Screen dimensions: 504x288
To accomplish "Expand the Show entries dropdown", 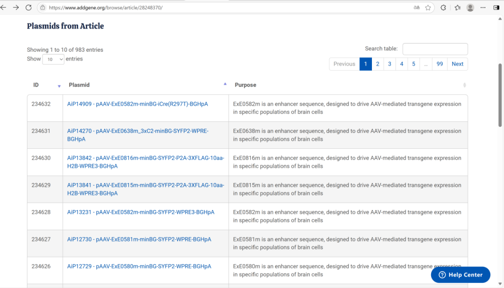I will (53, 59).
